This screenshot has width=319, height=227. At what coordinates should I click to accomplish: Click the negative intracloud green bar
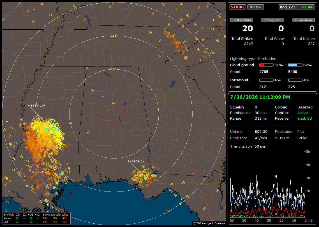(295, 80)
